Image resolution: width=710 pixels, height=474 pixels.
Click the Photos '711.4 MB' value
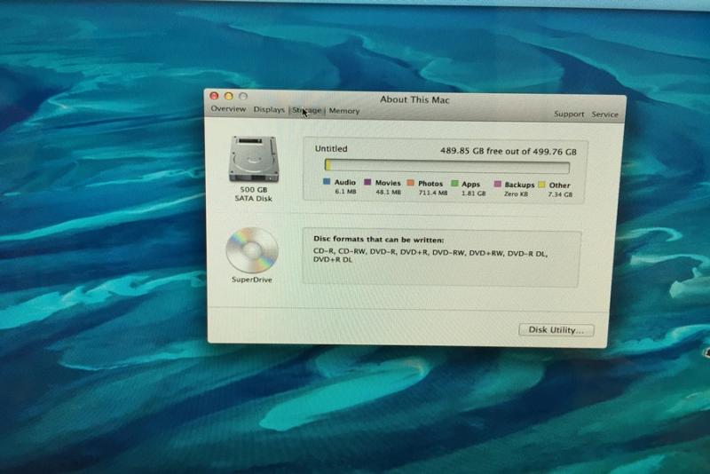(433, 193)
